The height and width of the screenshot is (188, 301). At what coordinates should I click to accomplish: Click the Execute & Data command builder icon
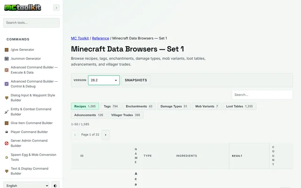(7, 70)
